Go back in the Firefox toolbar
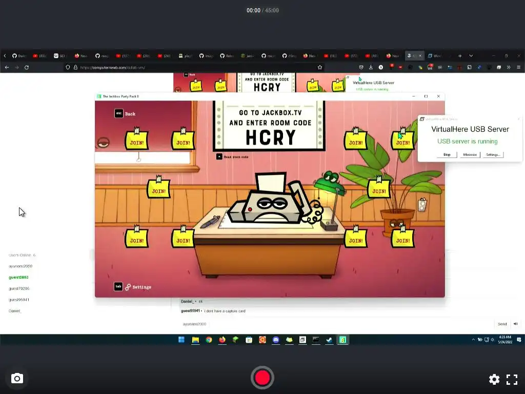525x394 pixels. [7, 67]
